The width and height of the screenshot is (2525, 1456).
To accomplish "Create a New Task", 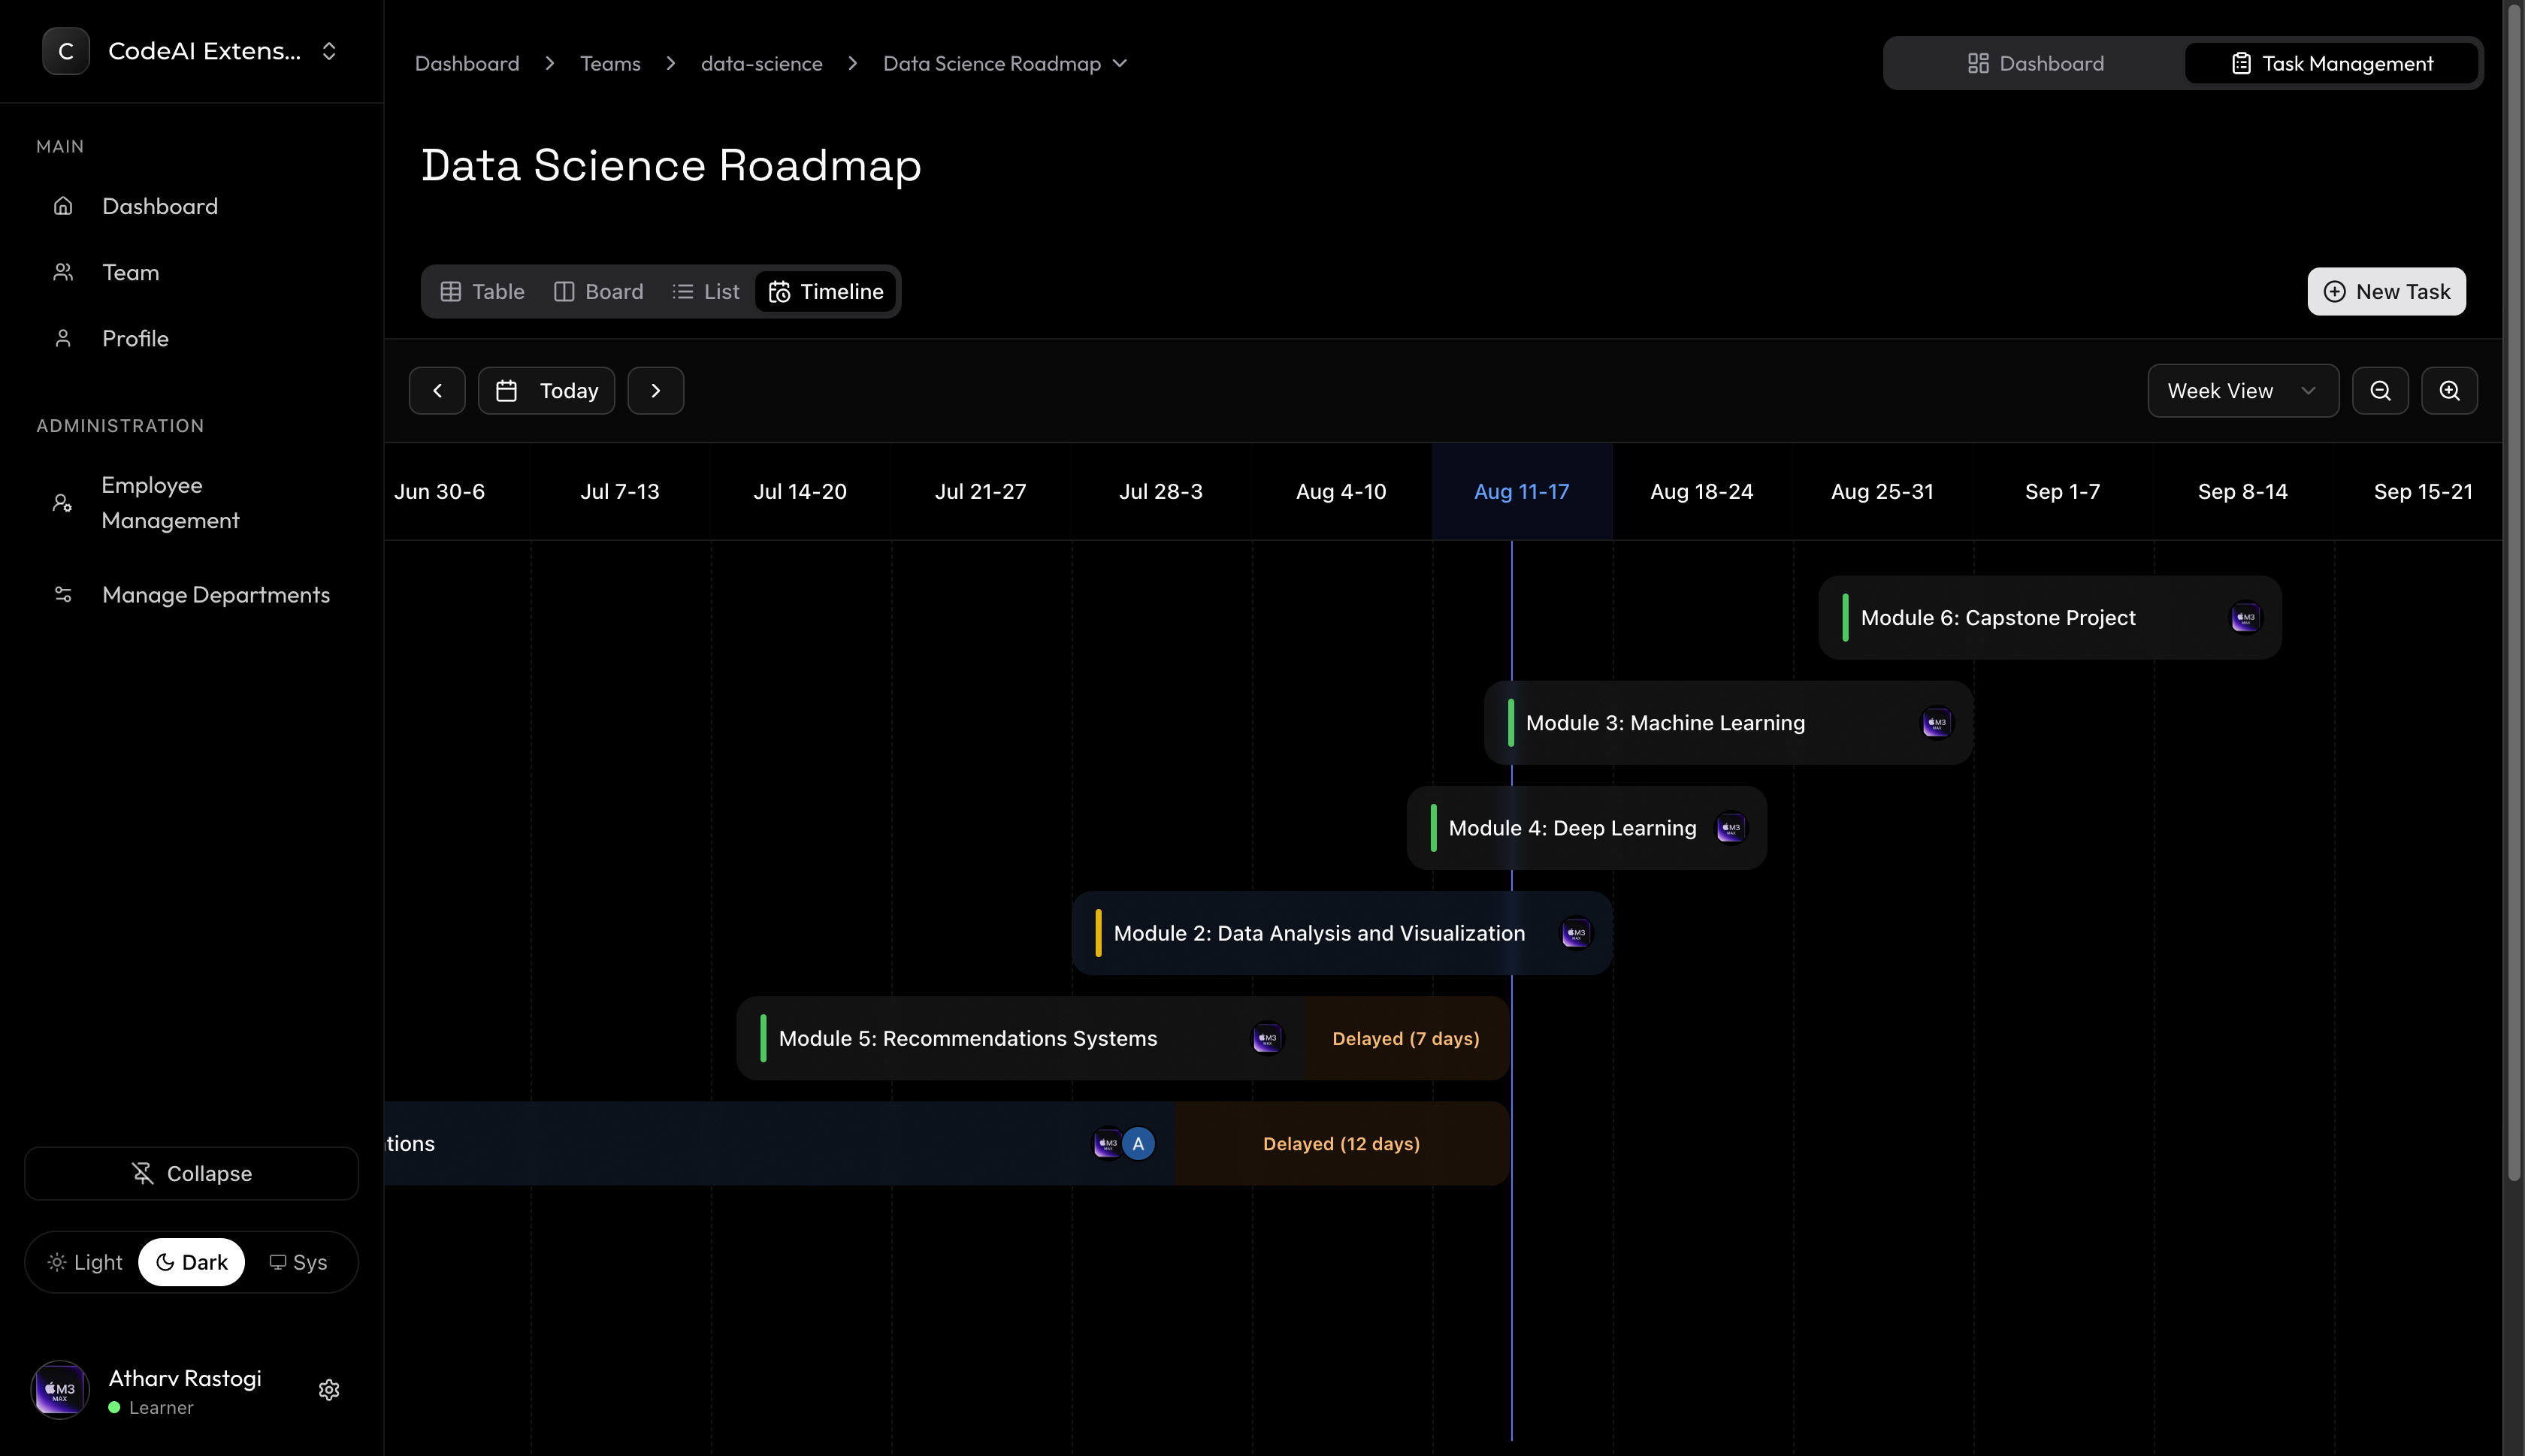I will 2386,291.
